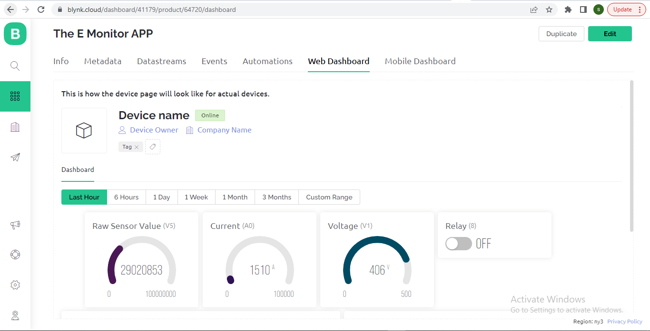Image resolution: width=650 pixels, height=331 pixels.
Task: Click the green Edit button
Action: (x=610, y=34)
